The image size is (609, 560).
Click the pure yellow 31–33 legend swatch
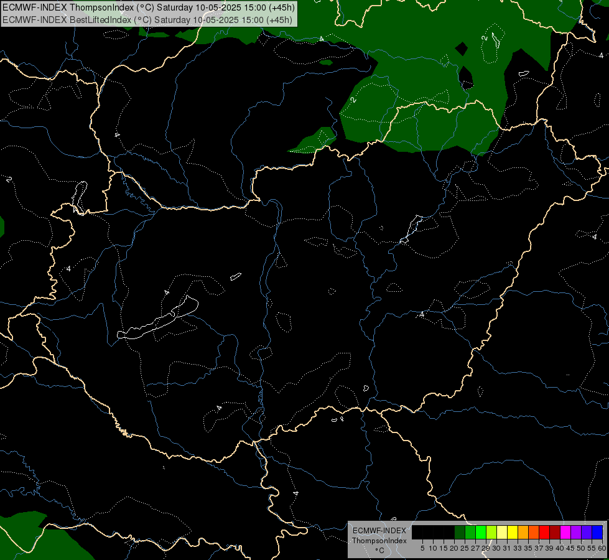[513, 532]
